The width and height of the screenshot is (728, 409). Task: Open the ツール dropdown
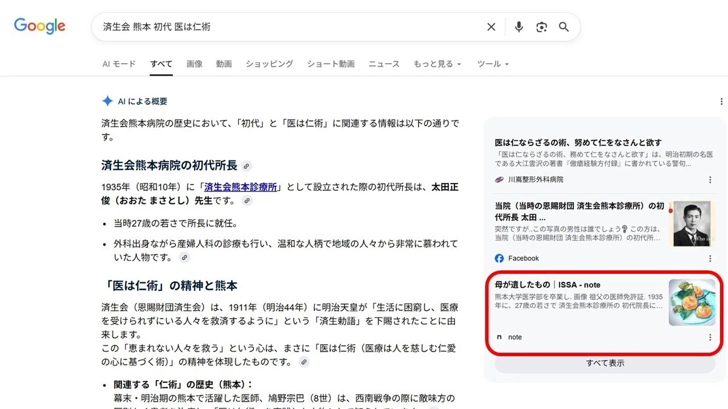493,64
